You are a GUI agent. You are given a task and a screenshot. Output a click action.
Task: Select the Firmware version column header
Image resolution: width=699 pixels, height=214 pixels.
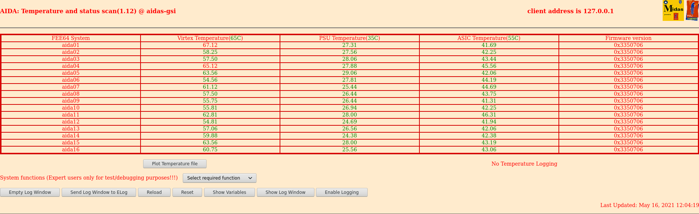(x=629, y=38)
